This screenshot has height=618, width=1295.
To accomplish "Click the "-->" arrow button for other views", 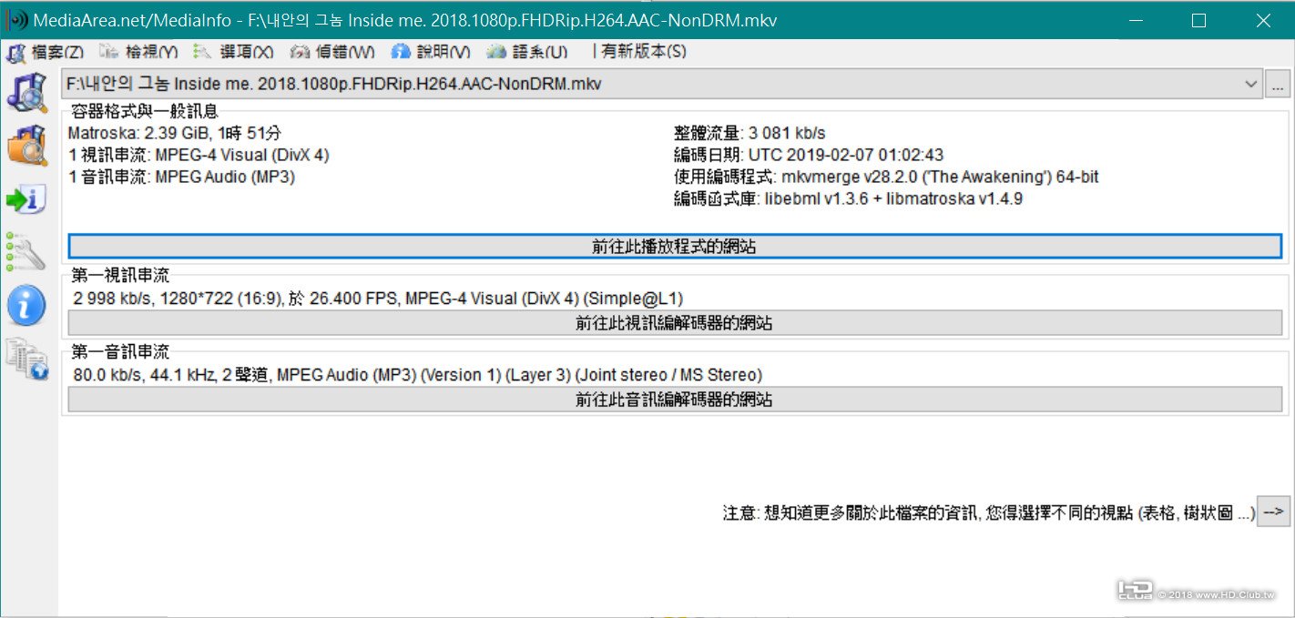I will pos(1273,512).
